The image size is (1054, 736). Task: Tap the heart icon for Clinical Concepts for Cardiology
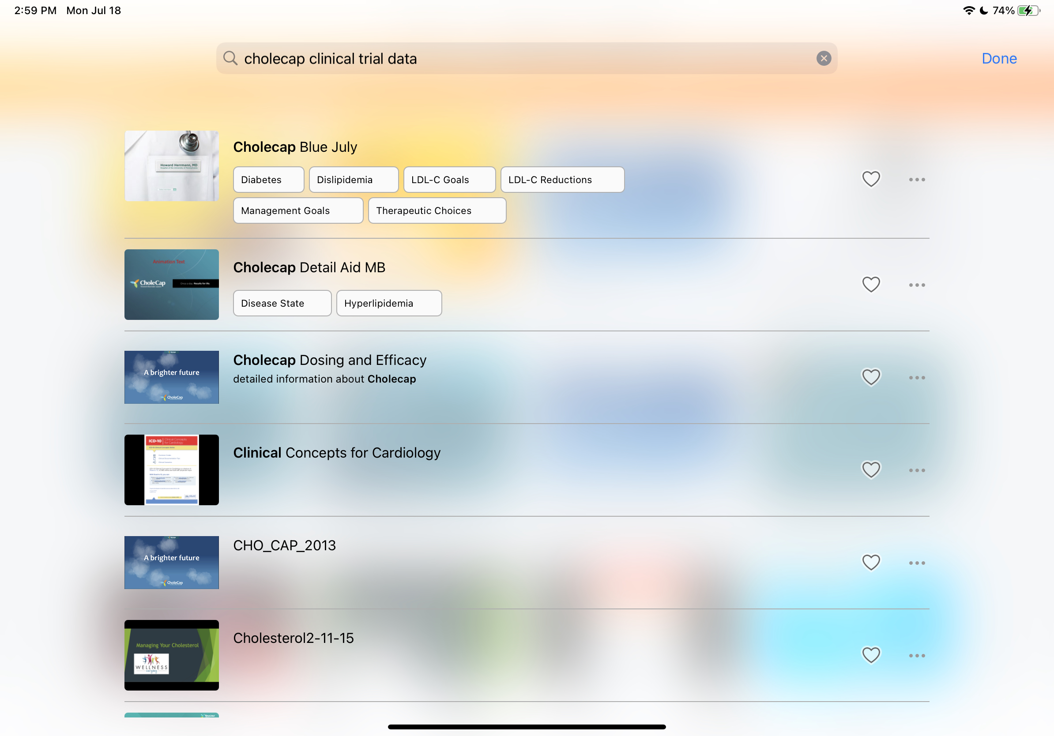pos(871,470)
